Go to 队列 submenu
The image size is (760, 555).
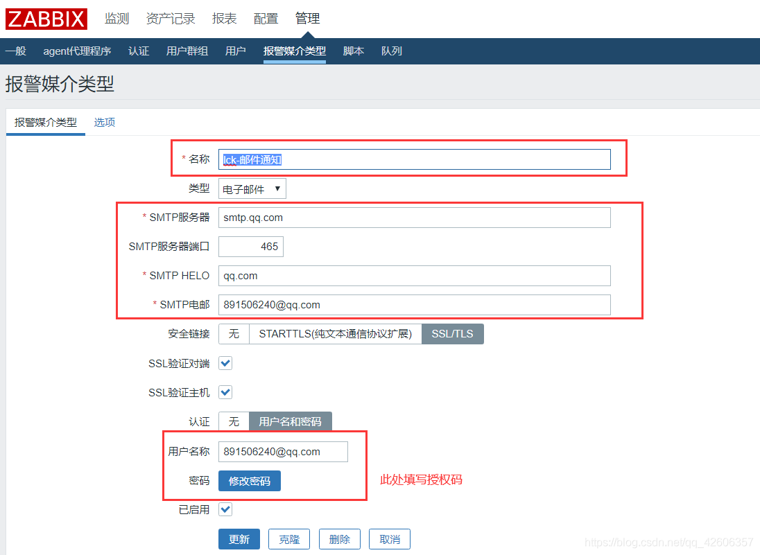pyautogui.click(x=392, y=51)
